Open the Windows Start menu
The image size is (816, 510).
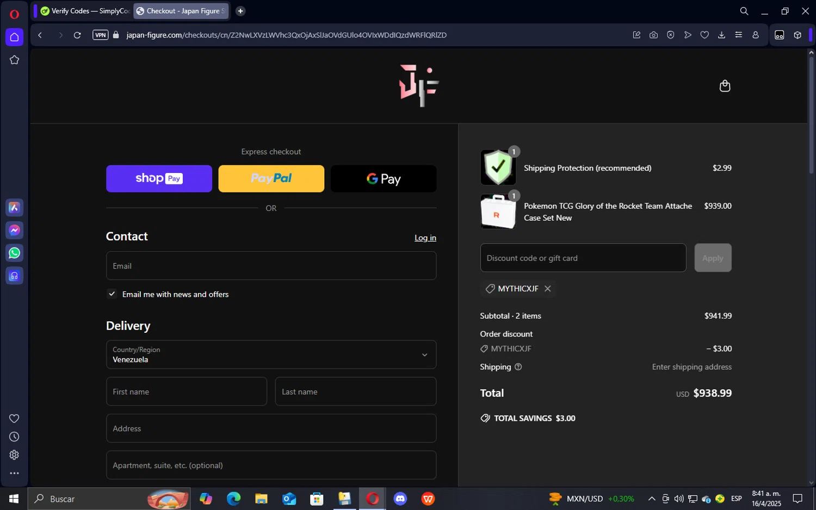pos(14,499)
